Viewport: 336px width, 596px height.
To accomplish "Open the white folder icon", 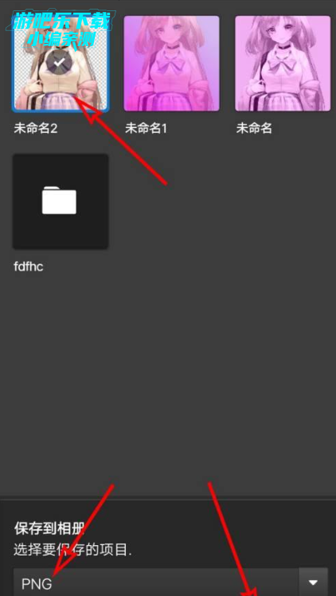I will (60, 201).
